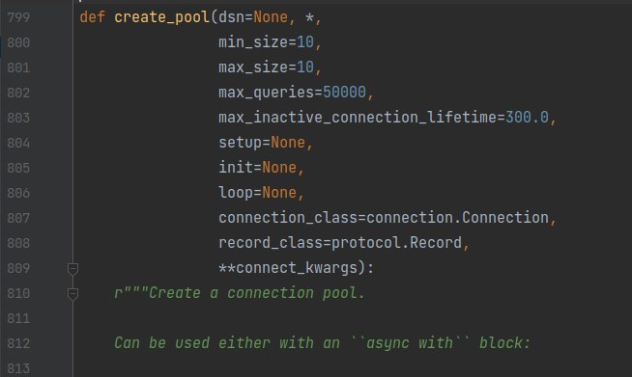This screenshot has height=377, width=632.
Task: Click the 'Create a connection pool' docstring
Action: (256, 293)
